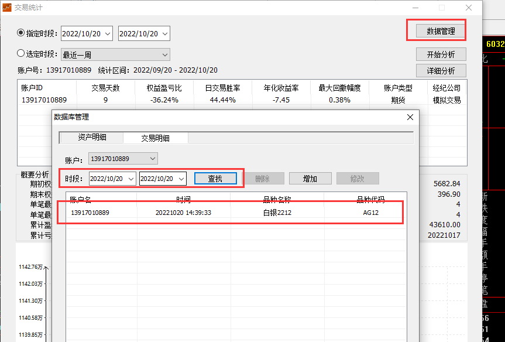Click the 交易统计 window title icon
505x342 pixels.
tap(7, 8)
